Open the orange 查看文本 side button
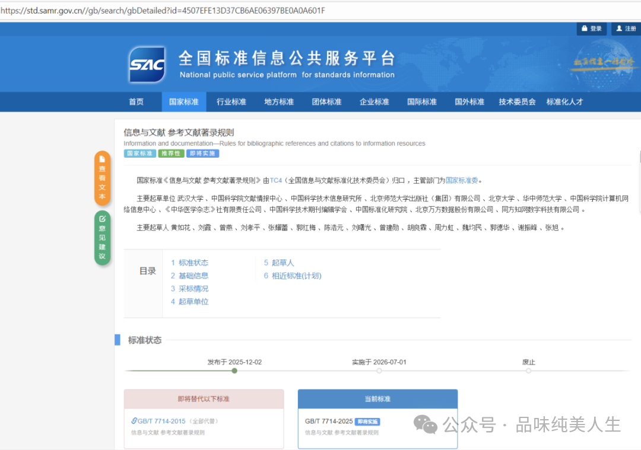This screenshot has height=450, width=641. (x=102, y=178)
